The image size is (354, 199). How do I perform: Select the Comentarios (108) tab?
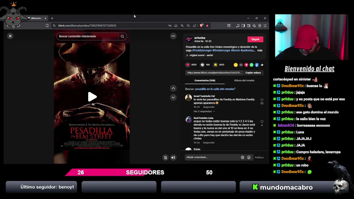[205, 80]
